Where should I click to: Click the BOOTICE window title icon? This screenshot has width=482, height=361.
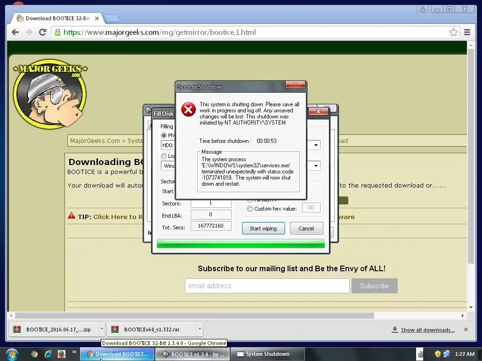(x=148, y=110)
